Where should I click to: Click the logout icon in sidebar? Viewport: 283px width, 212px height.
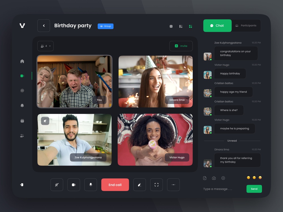22,185
